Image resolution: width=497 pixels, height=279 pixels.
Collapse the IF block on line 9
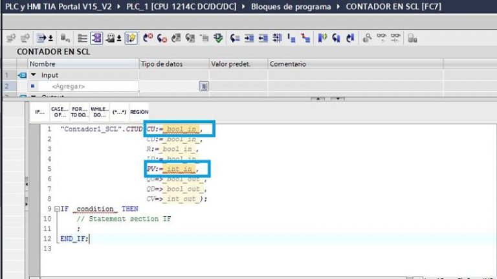[x=57, y=209]
